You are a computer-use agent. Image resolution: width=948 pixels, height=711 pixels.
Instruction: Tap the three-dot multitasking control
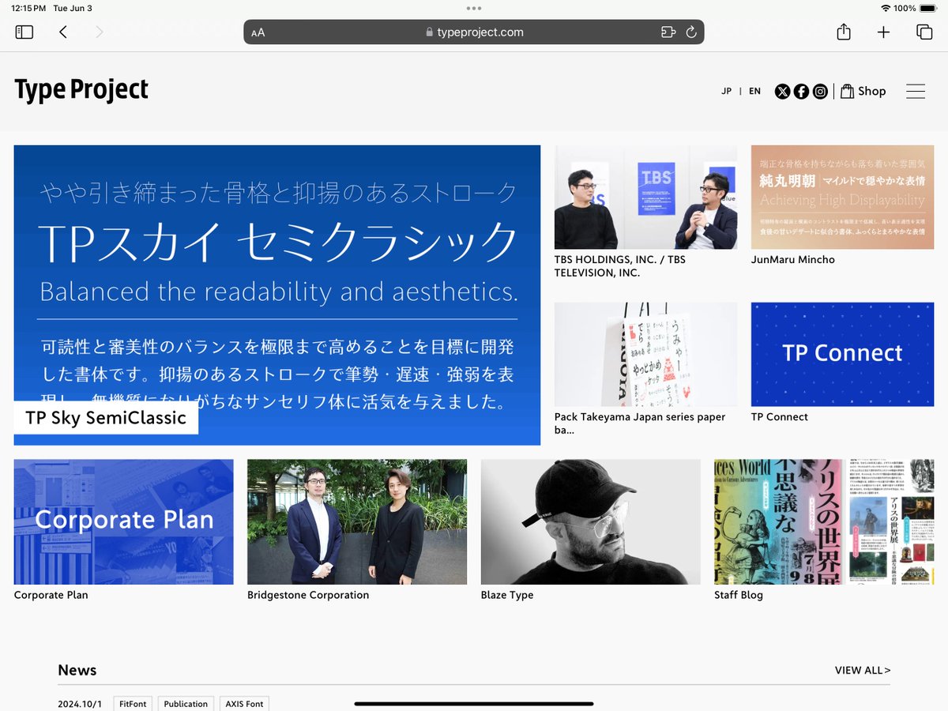[x=474, y=8]
